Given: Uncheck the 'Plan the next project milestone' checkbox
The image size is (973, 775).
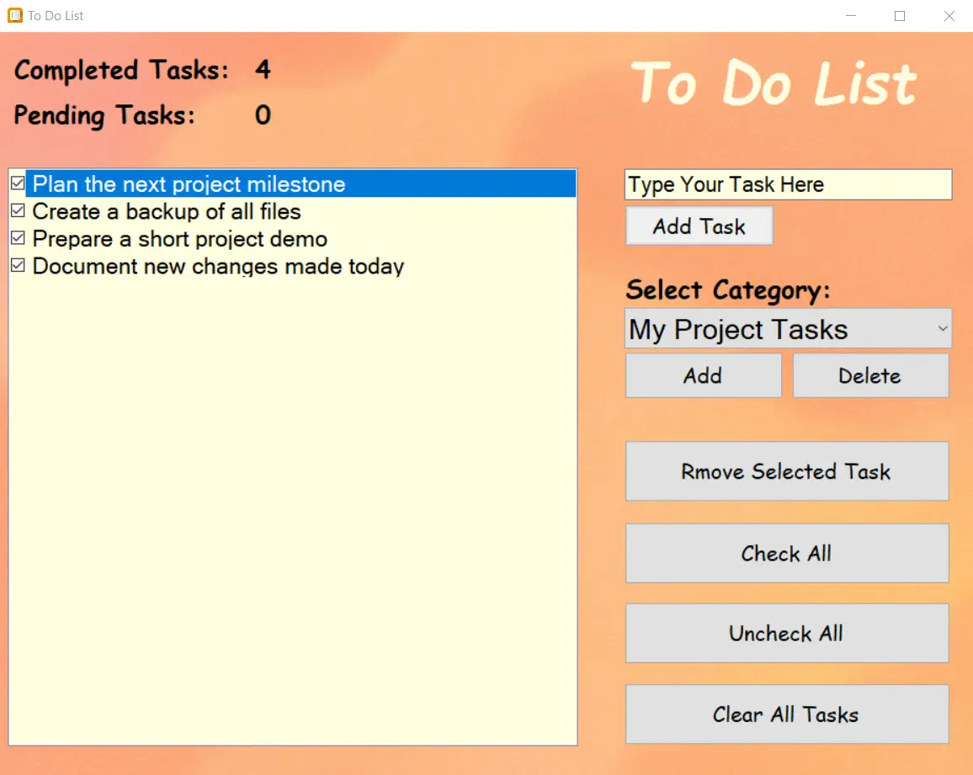Looking at the screenshot, I should coord(18,183).
